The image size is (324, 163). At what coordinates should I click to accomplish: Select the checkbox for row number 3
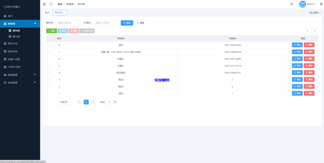(x=50, y=80)
